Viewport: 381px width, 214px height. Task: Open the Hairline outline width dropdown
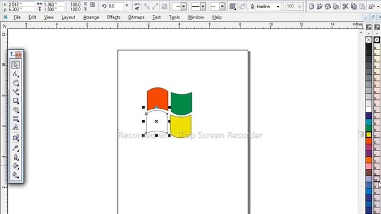point(278,7)
